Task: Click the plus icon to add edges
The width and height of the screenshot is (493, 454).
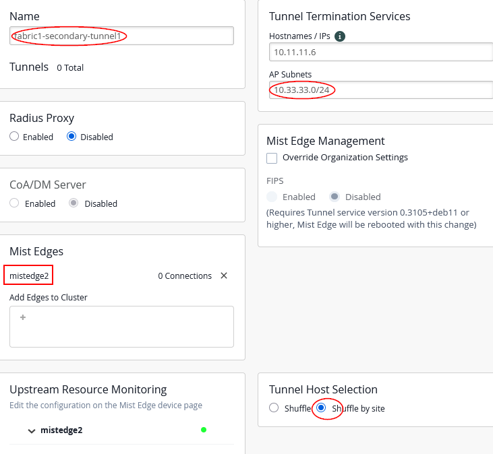Action: pyautogui.click(x=22, y=317)
